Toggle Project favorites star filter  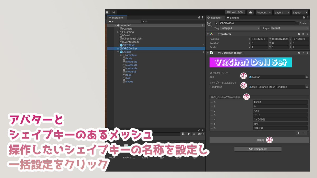(194, 134)
